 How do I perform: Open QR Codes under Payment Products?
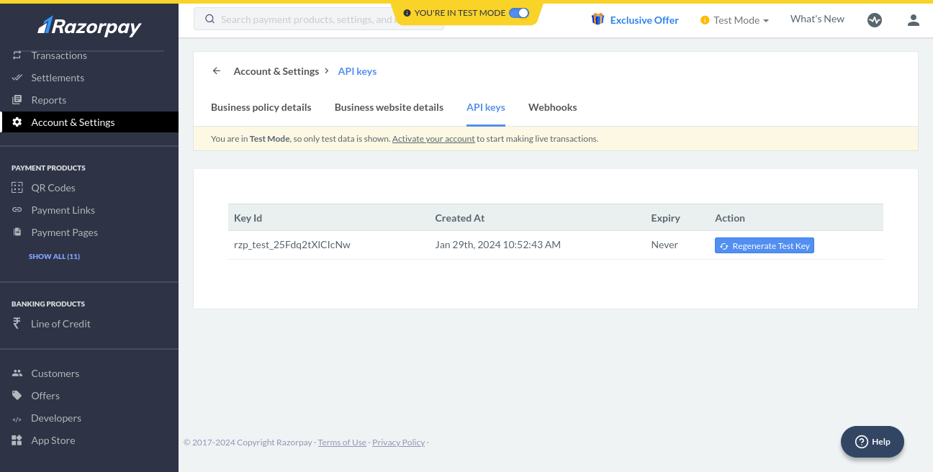[x=53, y=187]
